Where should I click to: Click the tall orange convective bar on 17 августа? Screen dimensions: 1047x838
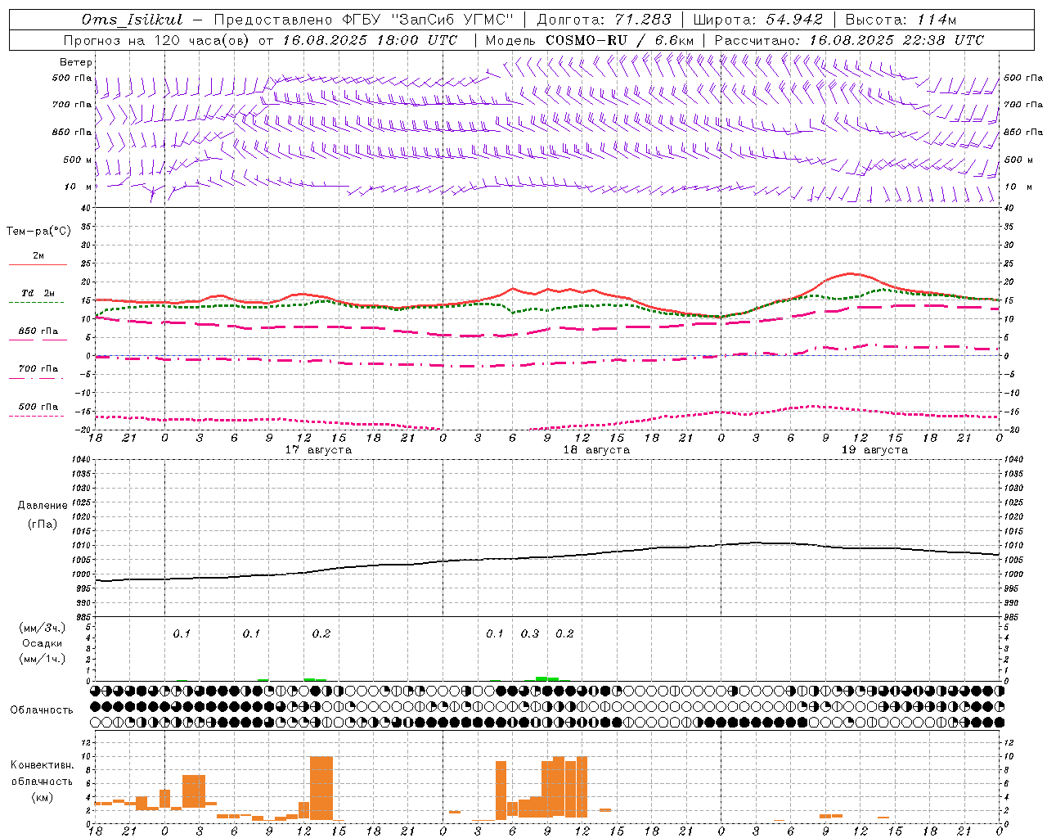[321, 788]
